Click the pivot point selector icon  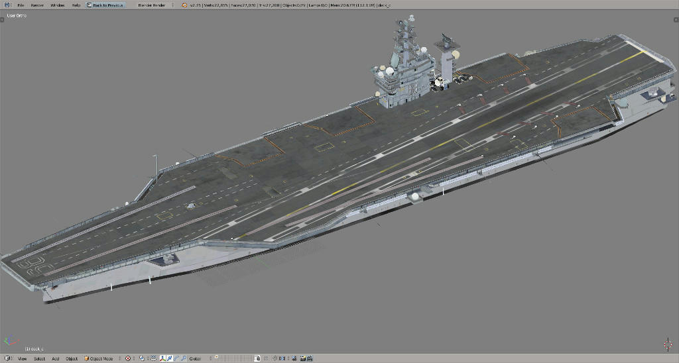(x=143, y=358)
